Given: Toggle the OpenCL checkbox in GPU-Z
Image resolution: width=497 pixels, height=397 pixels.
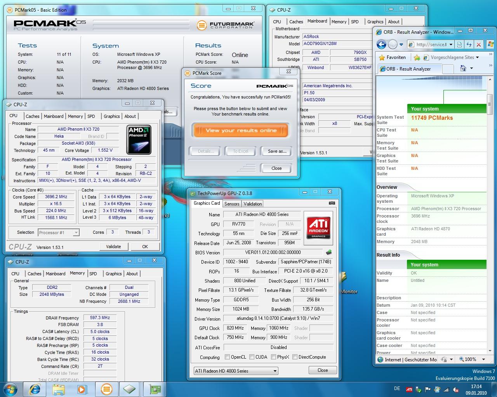Looking at the screenshot, I should (x=228, y=357).
